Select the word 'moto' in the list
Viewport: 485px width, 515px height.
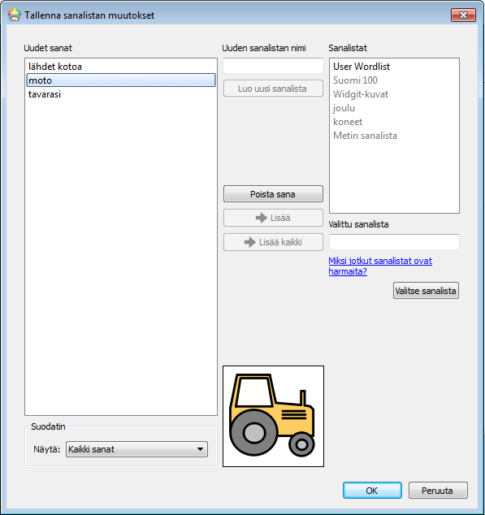click(121, 80)
